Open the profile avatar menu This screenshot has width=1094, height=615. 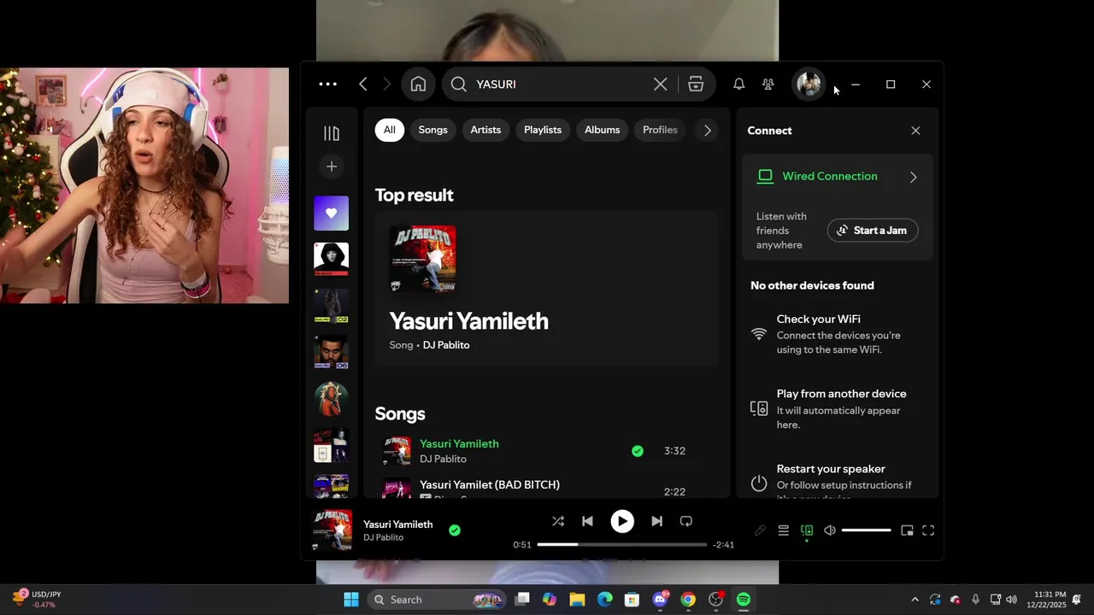click(x=809, y=84)
